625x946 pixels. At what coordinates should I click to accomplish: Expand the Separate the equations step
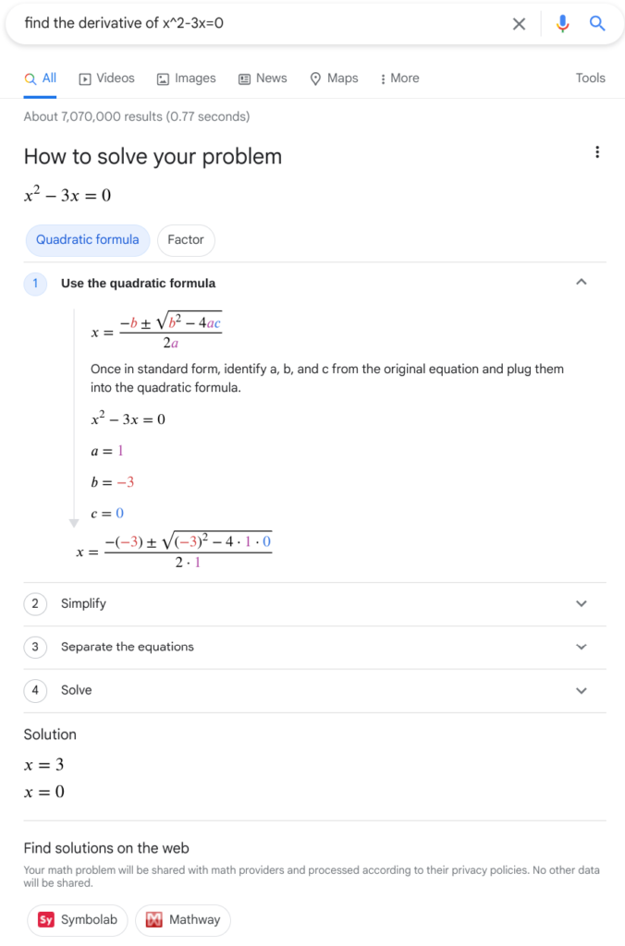tap(581, 648)
